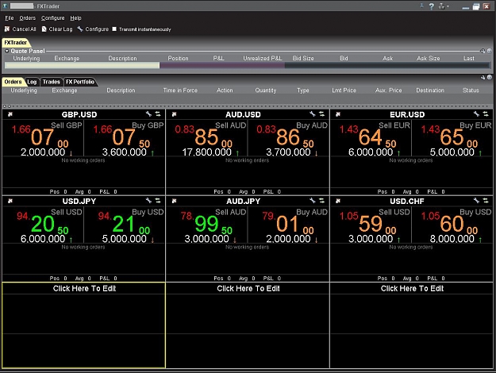
Task: Click the wrench icon right of Quote Panel
Action: coord(483,51)
